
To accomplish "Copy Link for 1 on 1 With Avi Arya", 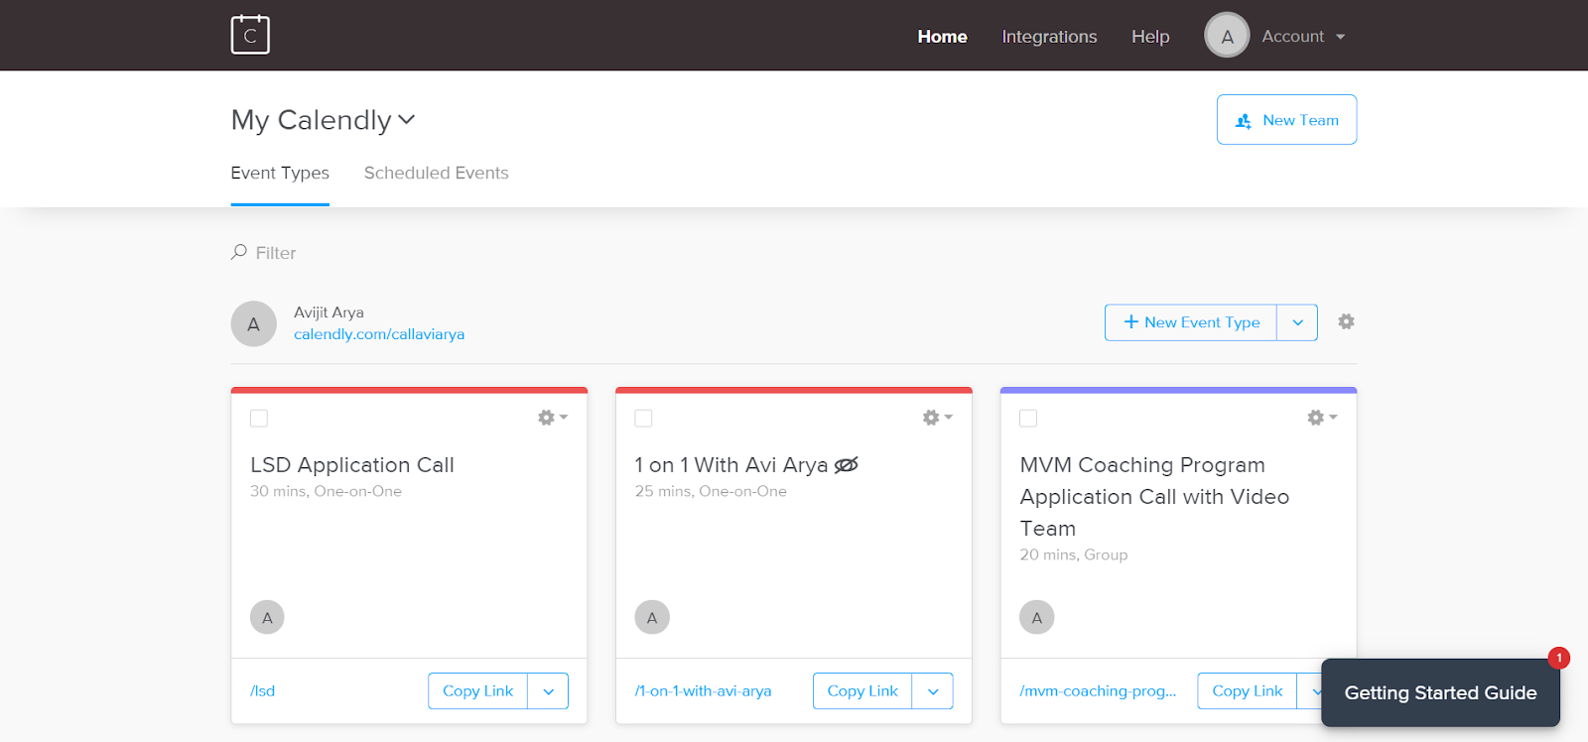I will 862,691.
